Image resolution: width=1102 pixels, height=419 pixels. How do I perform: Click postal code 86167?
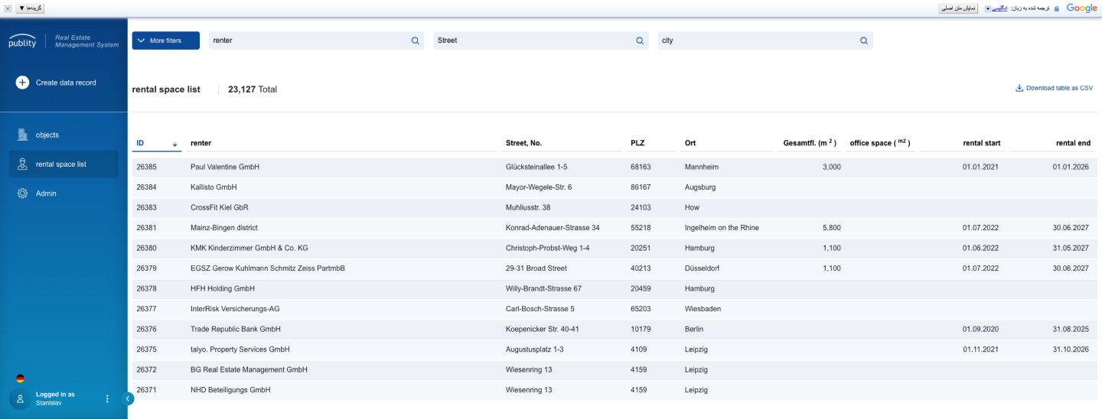[x=641, y=187]
